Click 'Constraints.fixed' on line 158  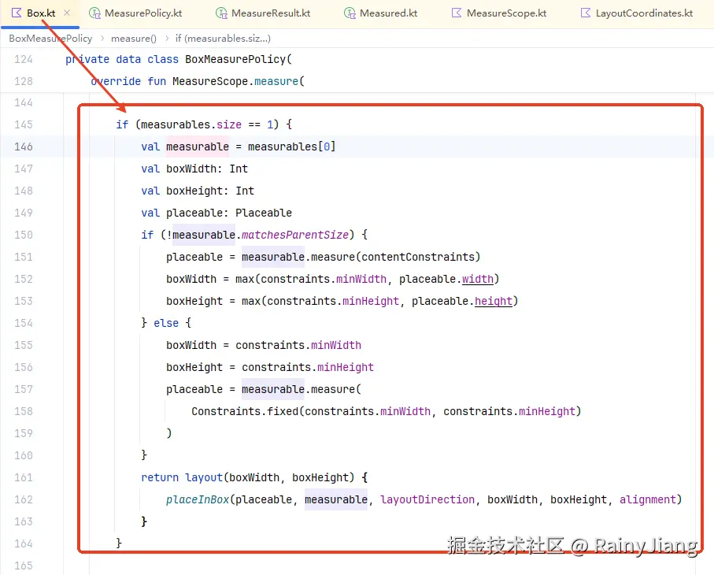[245, 411]
